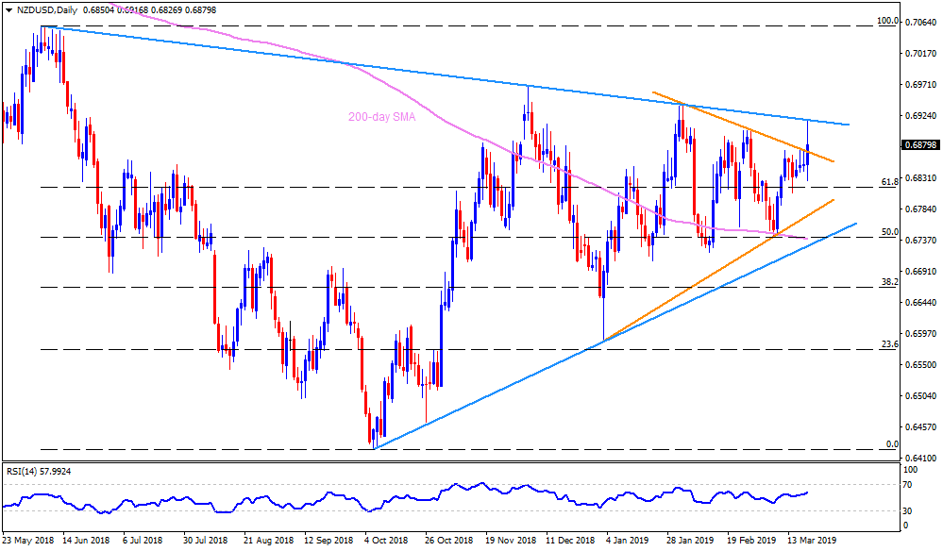Click the 100.0 Fibonacci level label
The image size is (943, 551).
click(884, 20)
